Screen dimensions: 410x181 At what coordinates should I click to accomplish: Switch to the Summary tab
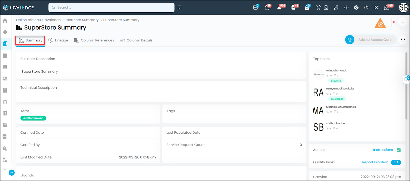click(x=30, y=40)
